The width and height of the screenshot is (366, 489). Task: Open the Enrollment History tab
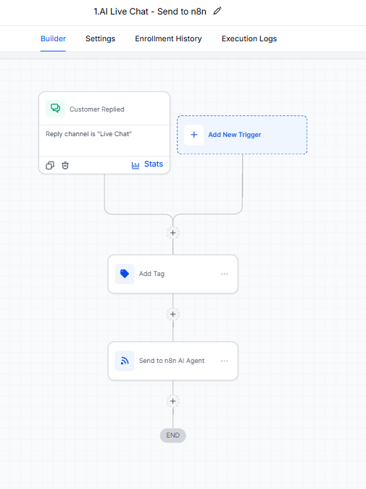[168, 38]
